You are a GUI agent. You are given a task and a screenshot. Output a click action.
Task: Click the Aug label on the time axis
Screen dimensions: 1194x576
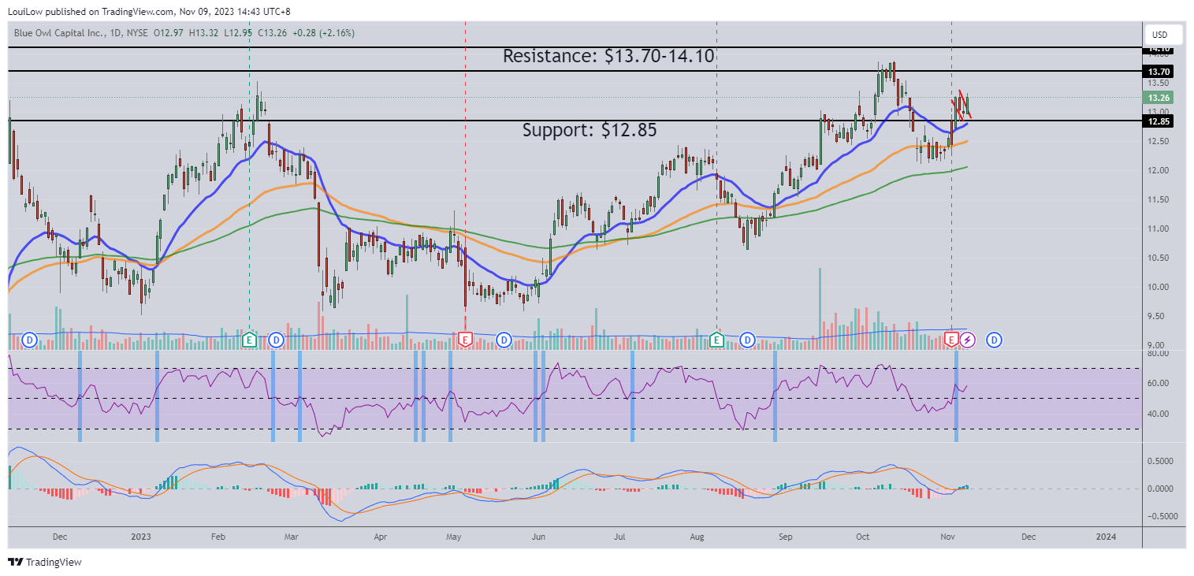click(x=697, y=537)
